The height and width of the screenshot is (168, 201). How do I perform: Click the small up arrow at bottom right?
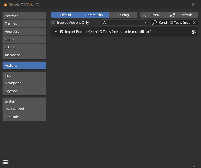(194, 167)
